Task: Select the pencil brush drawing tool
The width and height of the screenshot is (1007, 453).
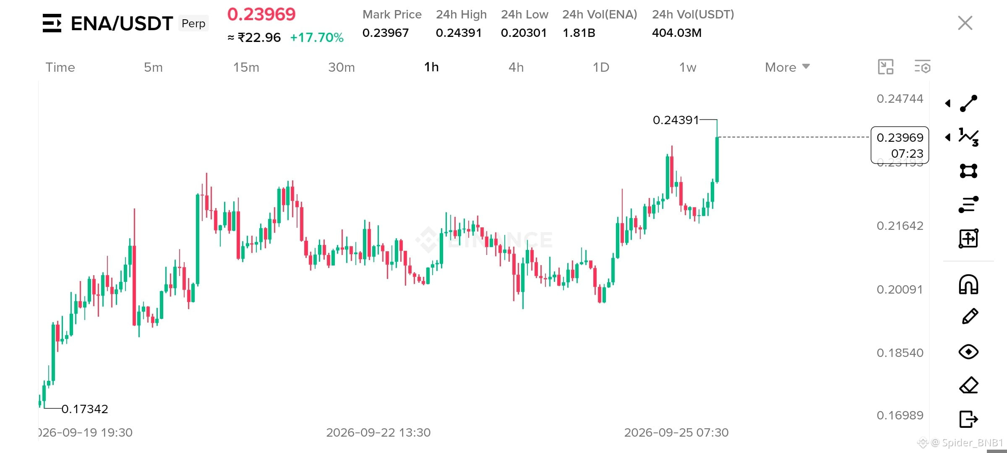Action: tap(970, 316)
